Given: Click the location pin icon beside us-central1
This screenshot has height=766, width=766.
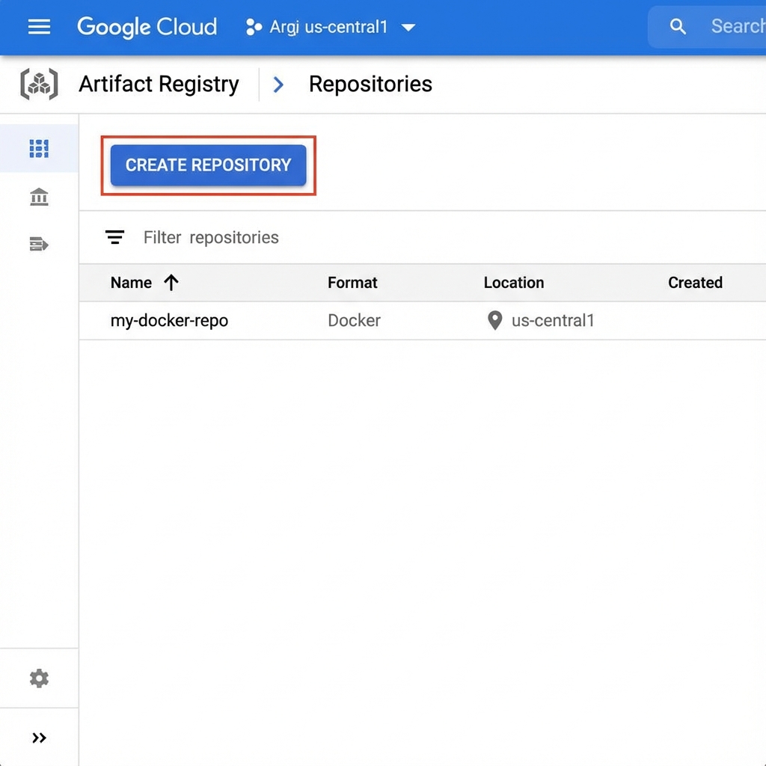Looking at the screenshot, I should [494, 321].
